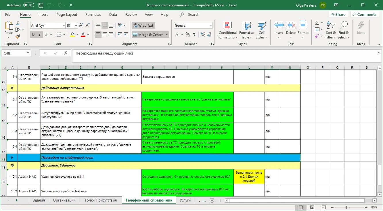383x211 pixels.
Task: Open the Comments pane button
Action: (365, 14)
